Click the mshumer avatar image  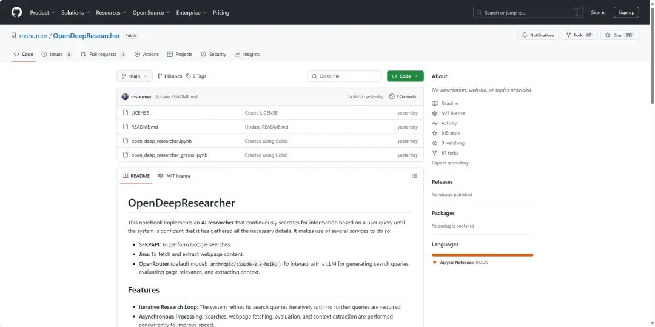point(125,96)
